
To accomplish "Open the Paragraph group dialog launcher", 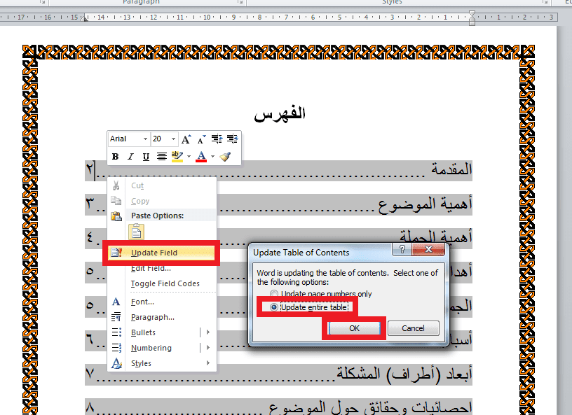I will click(x=240, y=2).
